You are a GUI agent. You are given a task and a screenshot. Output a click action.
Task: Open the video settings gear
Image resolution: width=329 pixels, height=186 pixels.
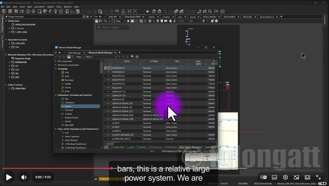[x=285, y=177]
